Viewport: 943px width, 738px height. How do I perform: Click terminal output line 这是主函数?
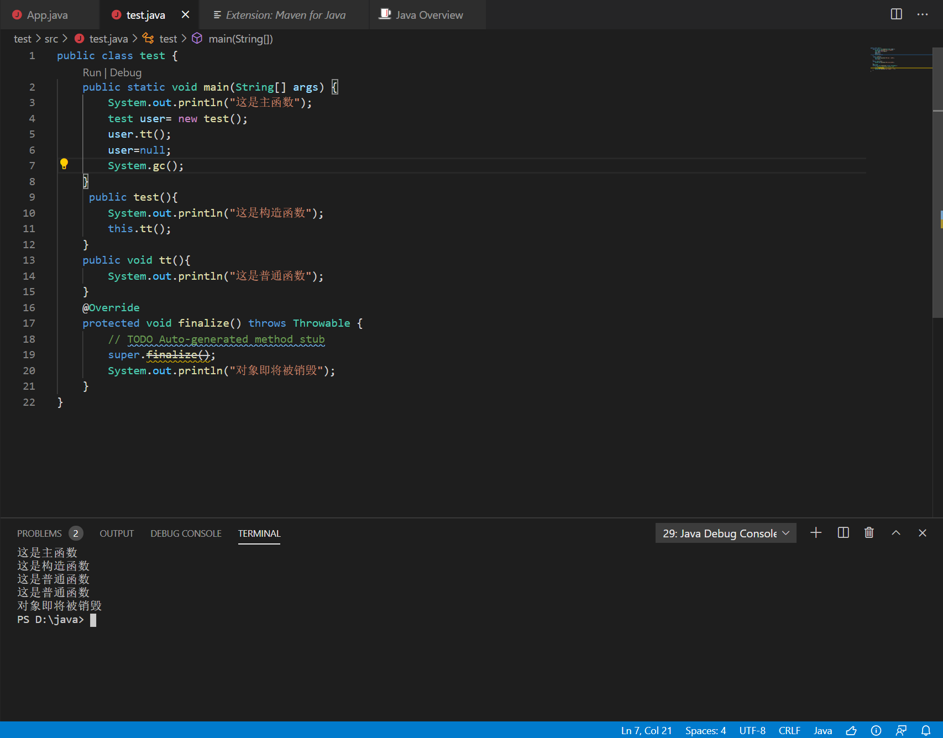click(47, 553)
